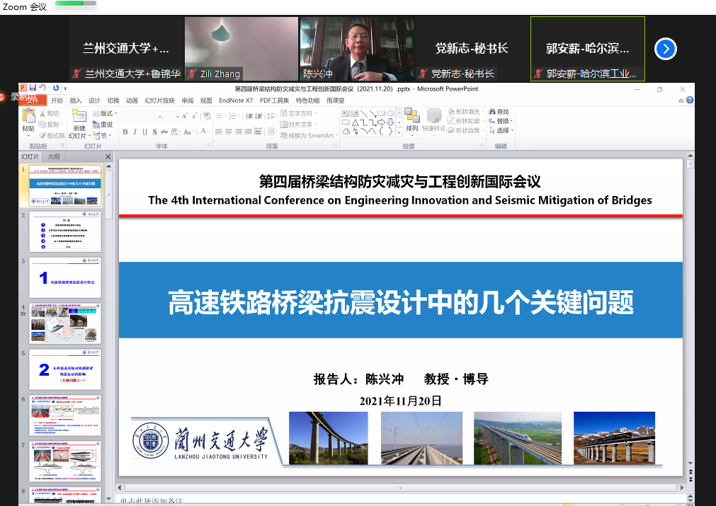Toggle Underline text formatting
Image resolution: width=716 pixels, height=506 pixels.
(145, 132)
